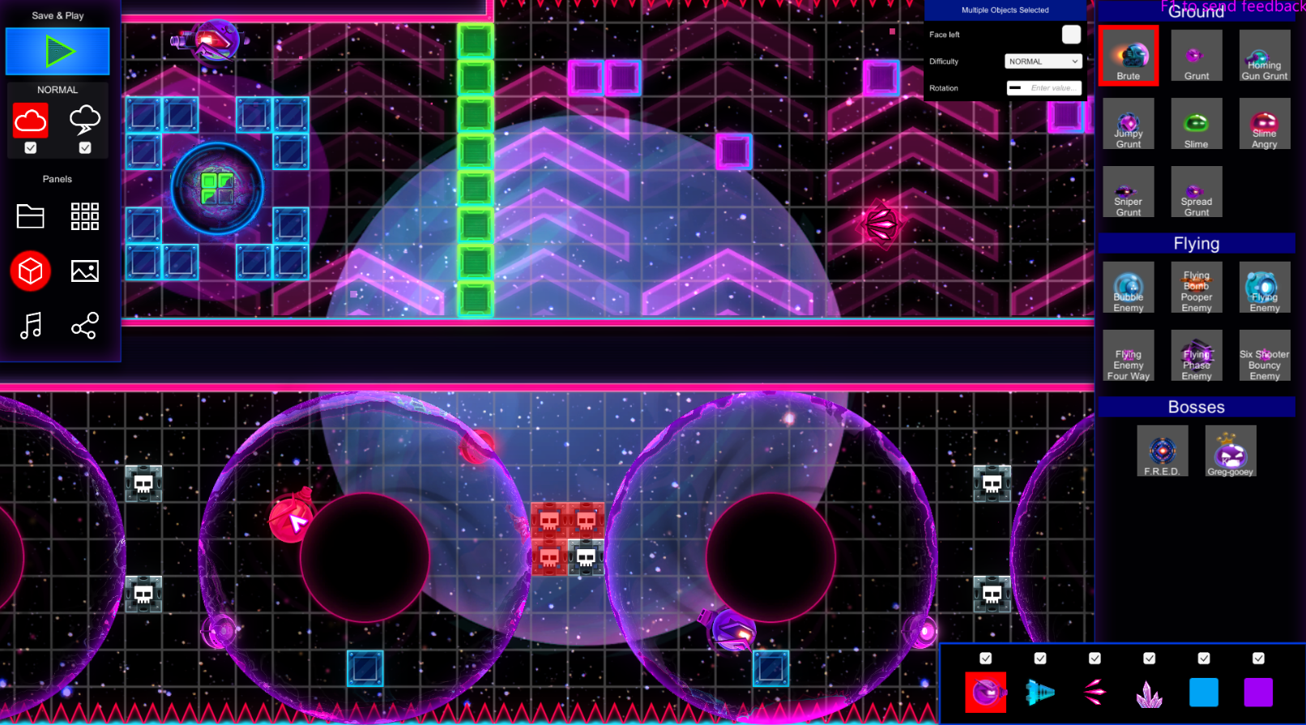Uncheck the box under the red cloud

[x=31, y=148]
